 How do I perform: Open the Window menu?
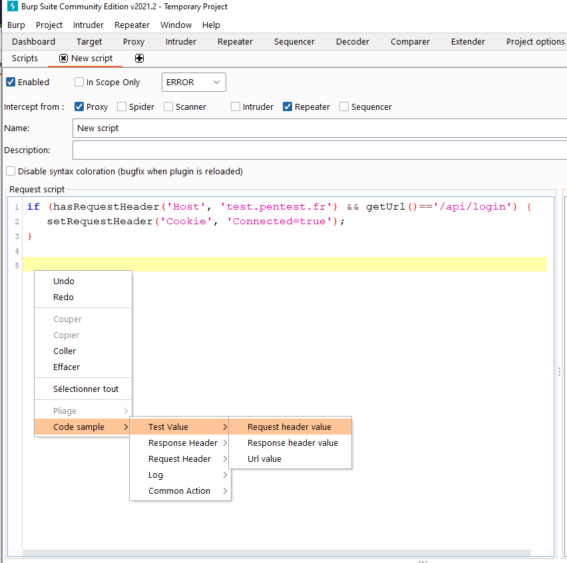point(176,25)
